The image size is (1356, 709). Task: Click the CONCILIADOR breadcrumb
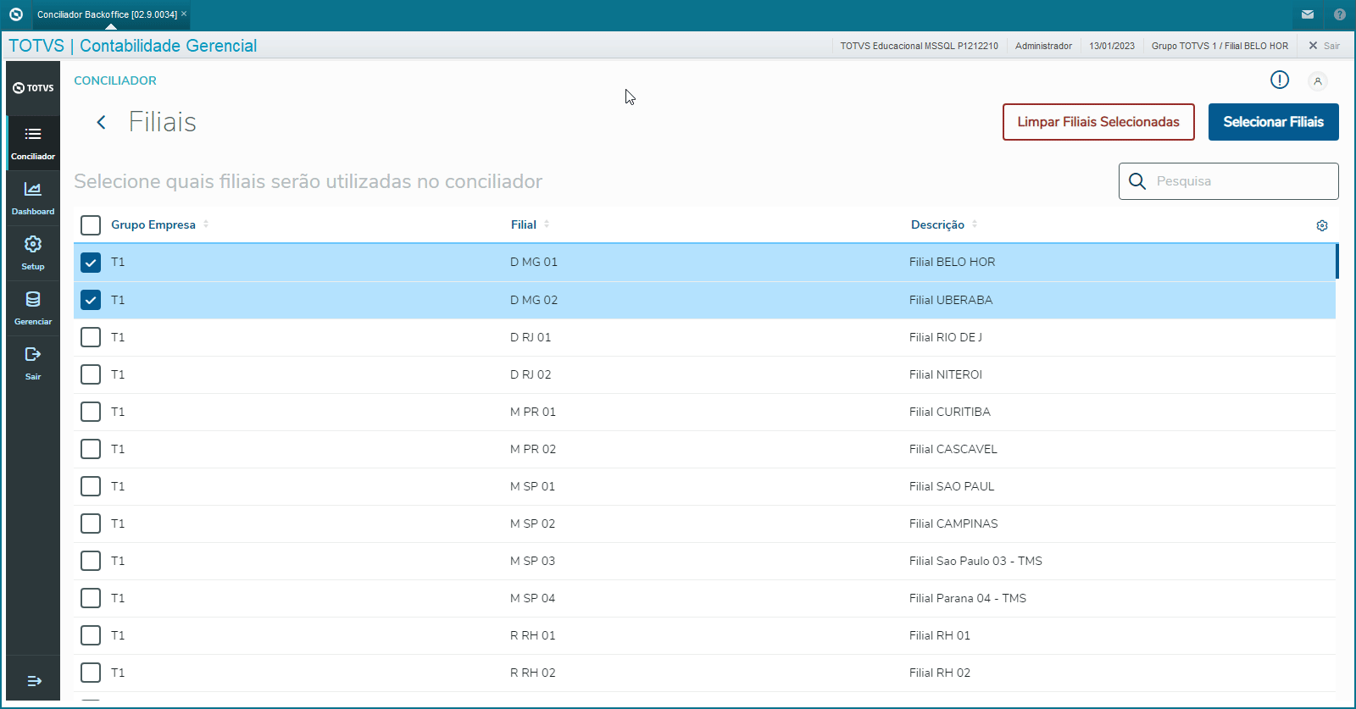[x=115, y=80]
